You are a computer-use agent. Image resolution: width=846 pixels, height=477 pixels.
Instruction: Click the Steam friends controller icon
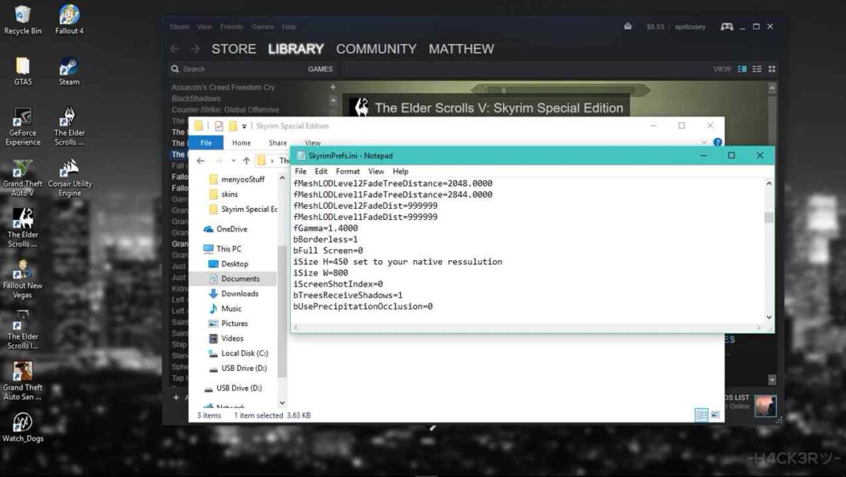pyautogui.click(x=726, y=26)
